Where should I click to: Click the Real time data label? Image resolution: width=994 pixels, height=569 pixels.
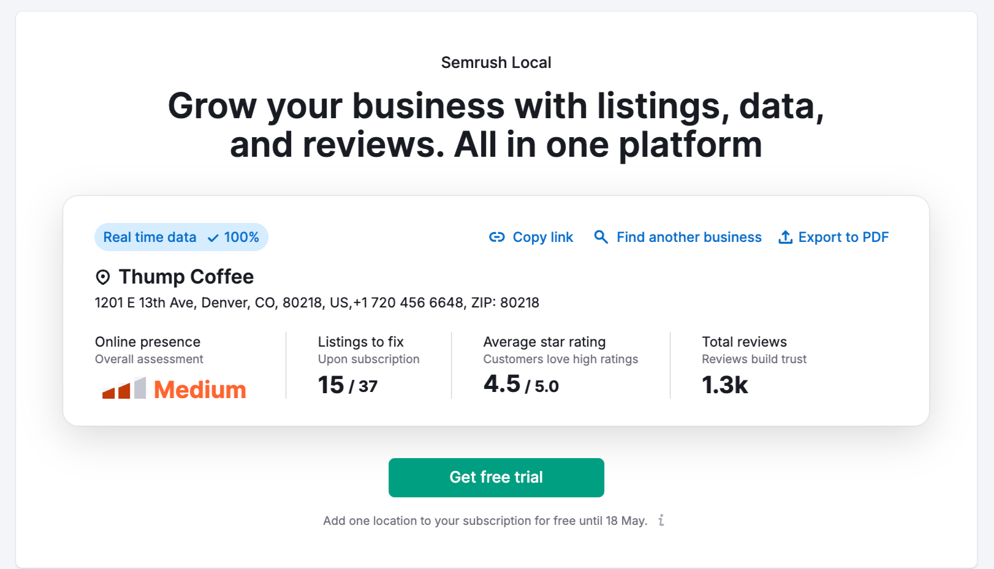coord(150,237)
